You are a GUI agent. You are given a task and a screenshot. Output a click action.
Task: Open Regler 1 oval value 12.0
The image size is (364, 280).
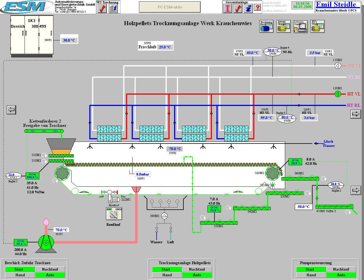13,176
